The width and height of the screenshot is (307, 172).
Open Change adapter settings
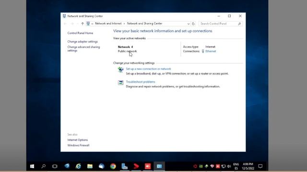(x=83, y=42)
